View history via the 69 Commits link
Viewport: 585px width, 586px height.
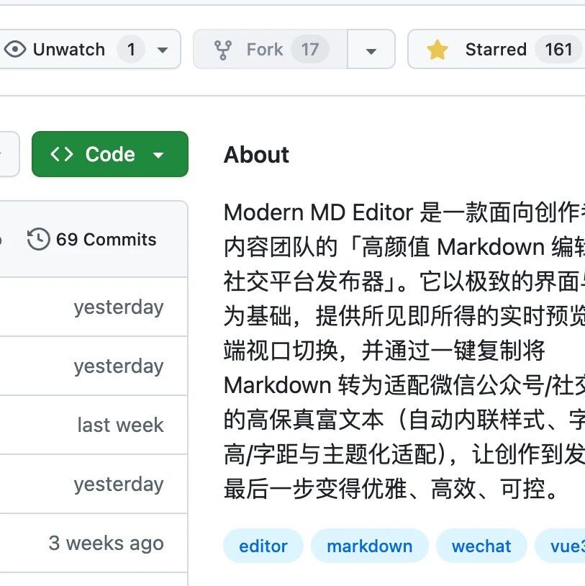pyautogui.click(x=106, y=238)
